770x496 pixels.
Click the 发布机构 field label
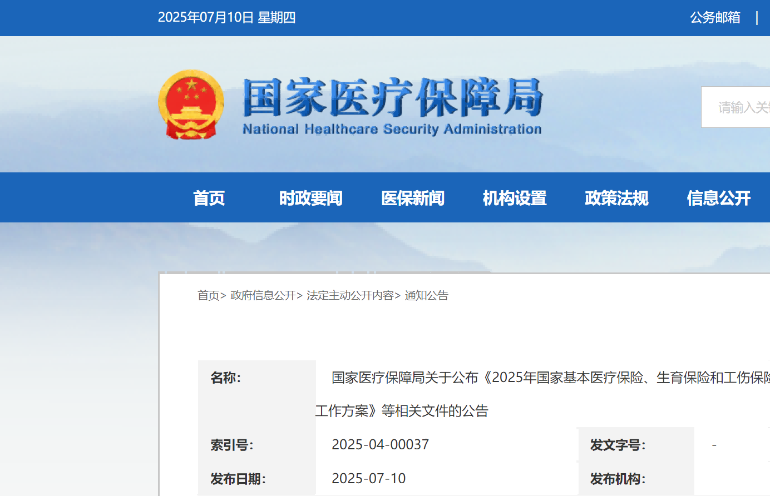pos(618,479)
